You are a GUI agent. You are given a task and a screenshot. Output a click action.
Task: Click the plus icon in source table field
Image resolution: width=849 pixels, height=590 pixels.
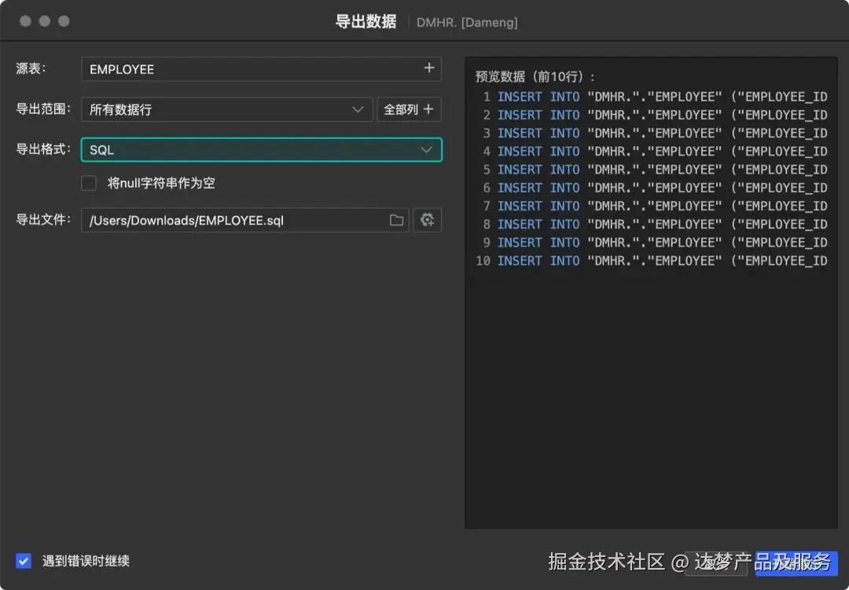point(429,68)
